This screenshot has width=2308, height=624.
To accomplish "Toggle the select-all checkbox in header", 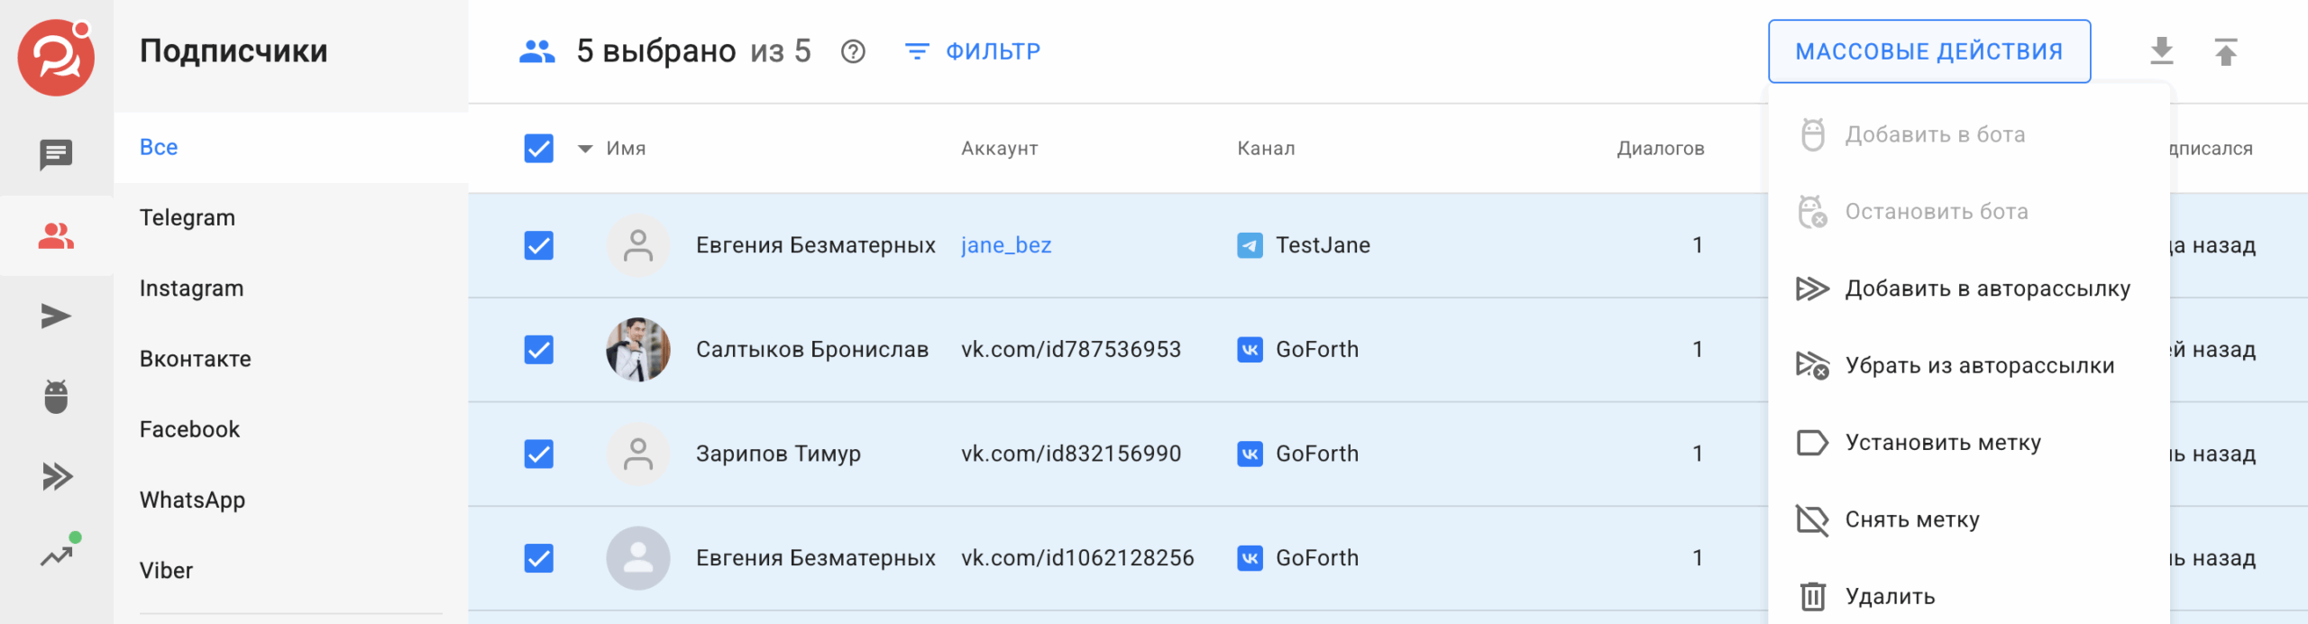I will [538, 148].
